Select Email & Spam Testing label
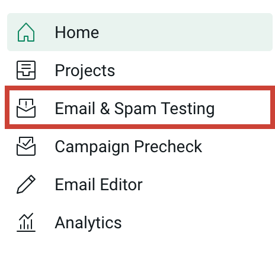 135,109
